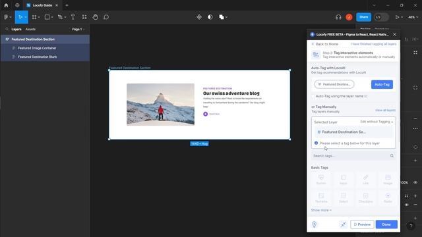The height and width of the screenshot is (237, 422).
Task: Click the mountain image on canvas
Action: 160,104
